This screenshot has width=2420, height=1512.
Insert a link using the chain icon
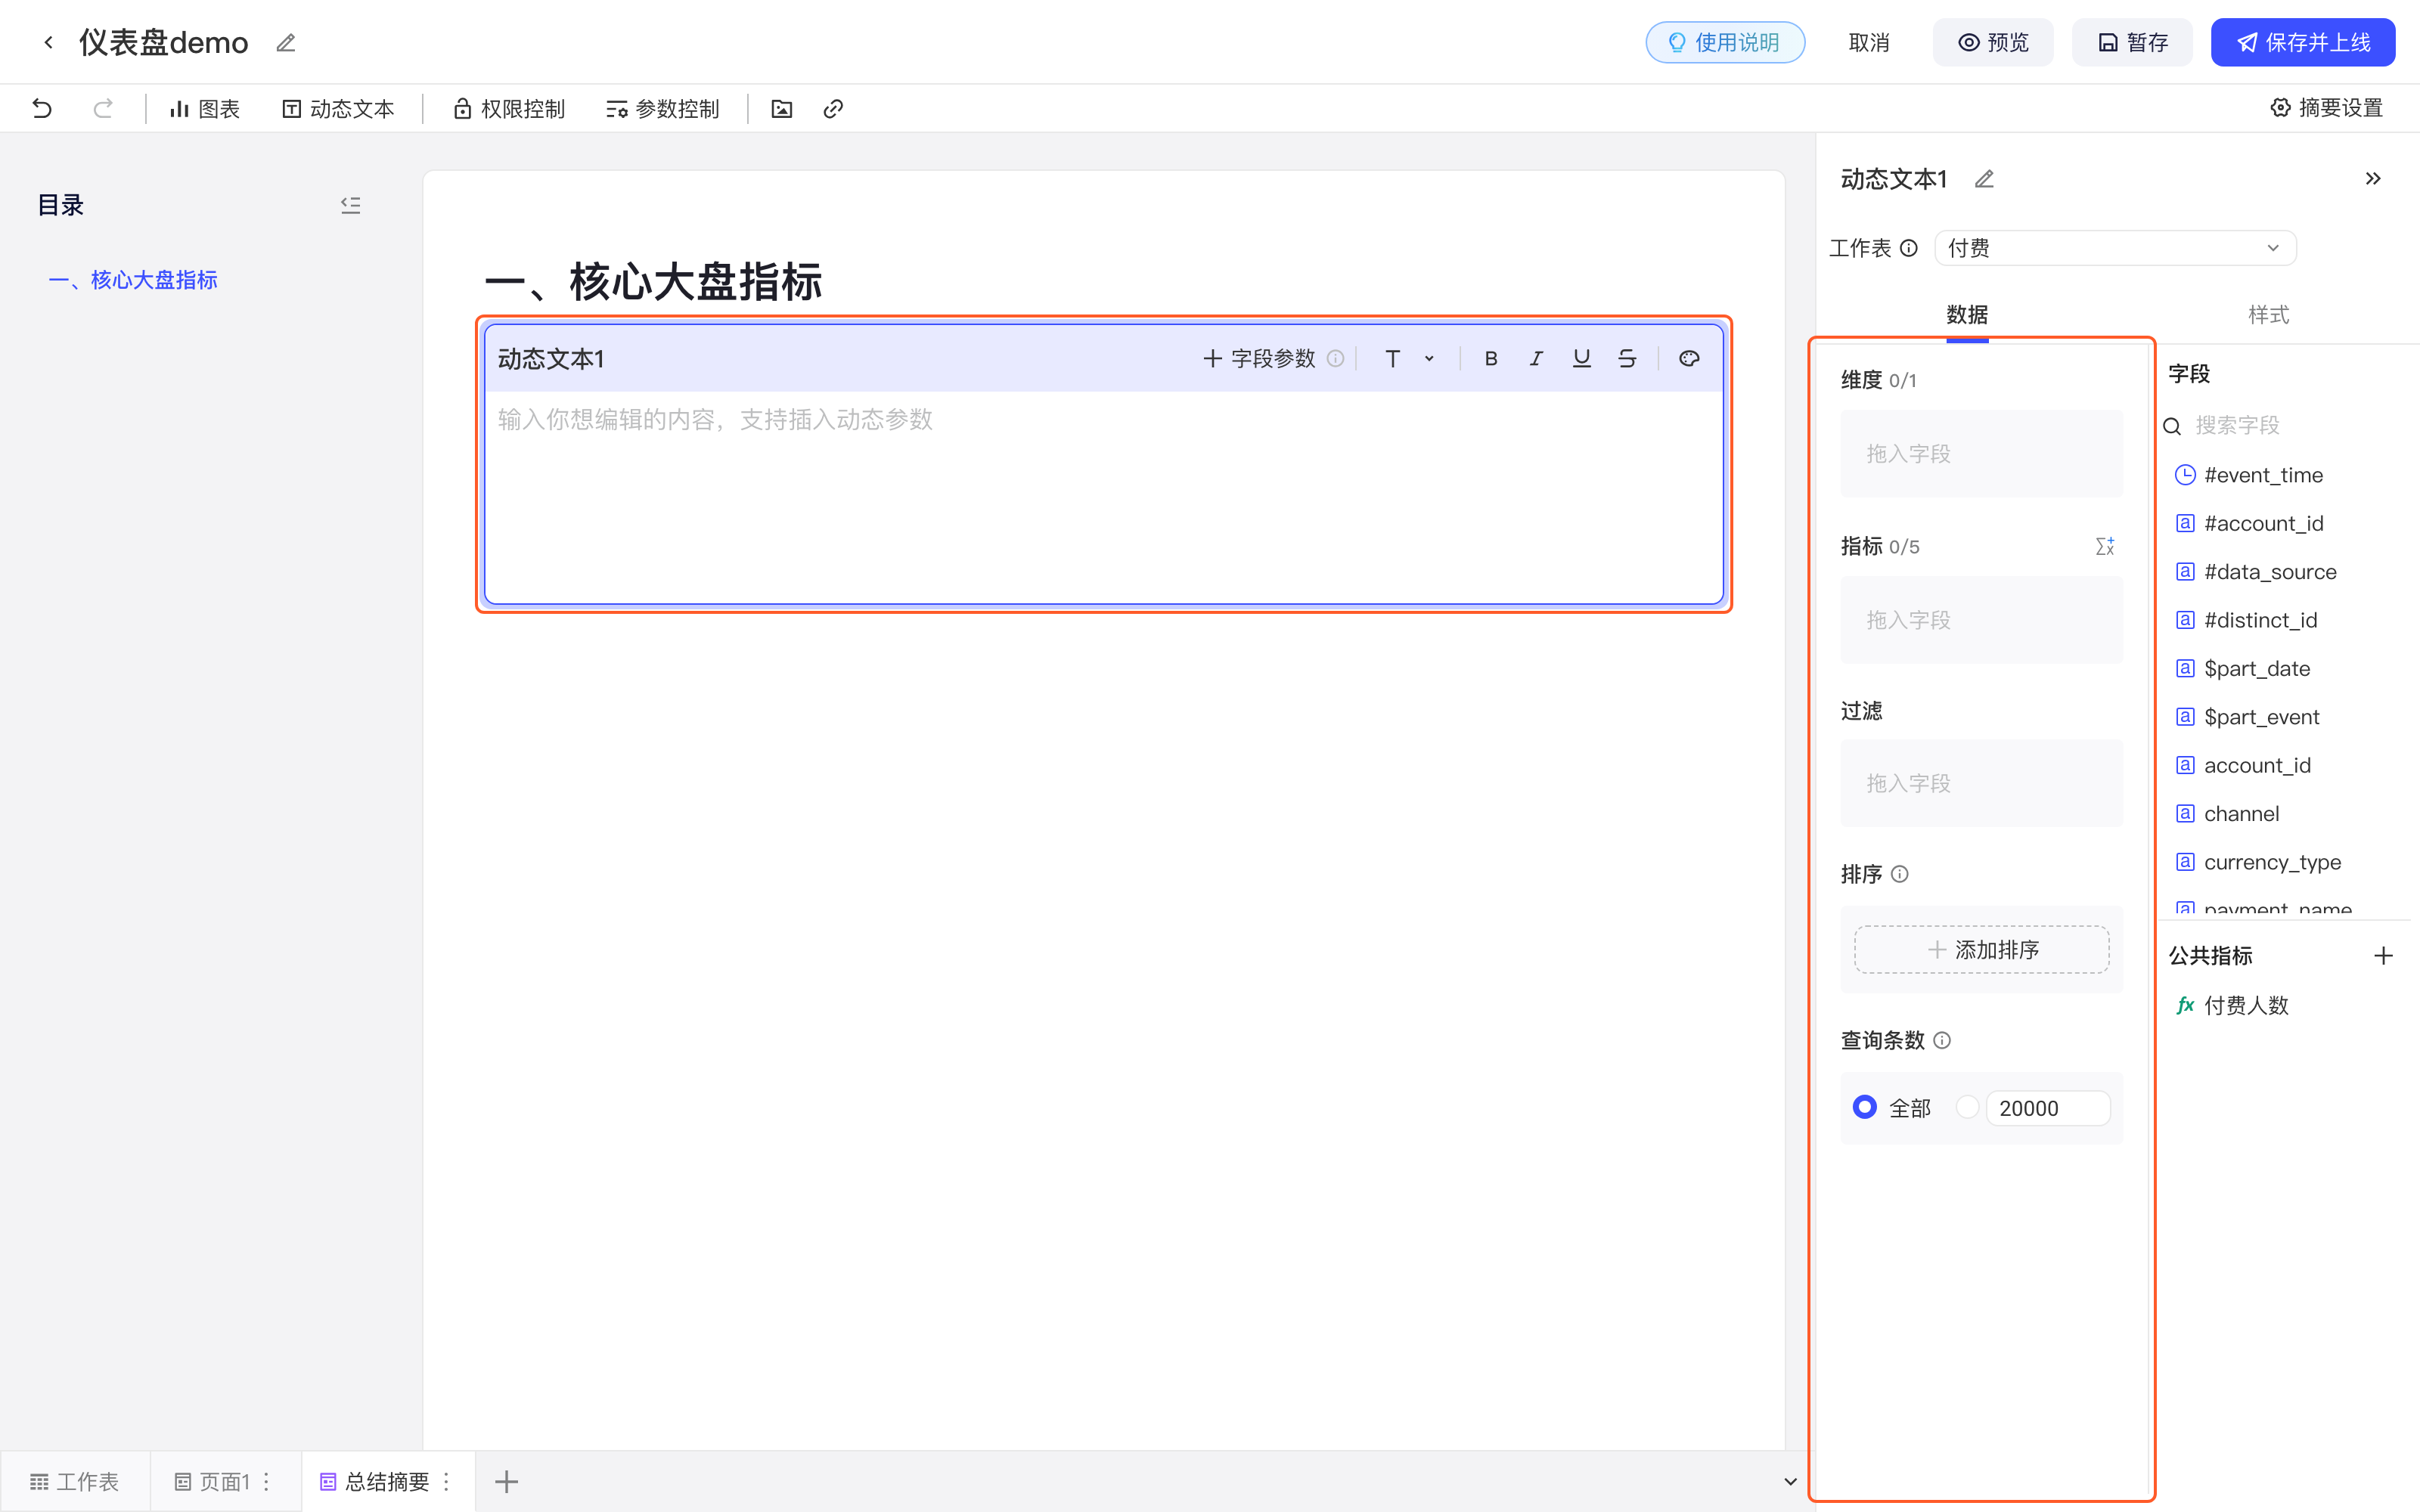coord(833,109)
